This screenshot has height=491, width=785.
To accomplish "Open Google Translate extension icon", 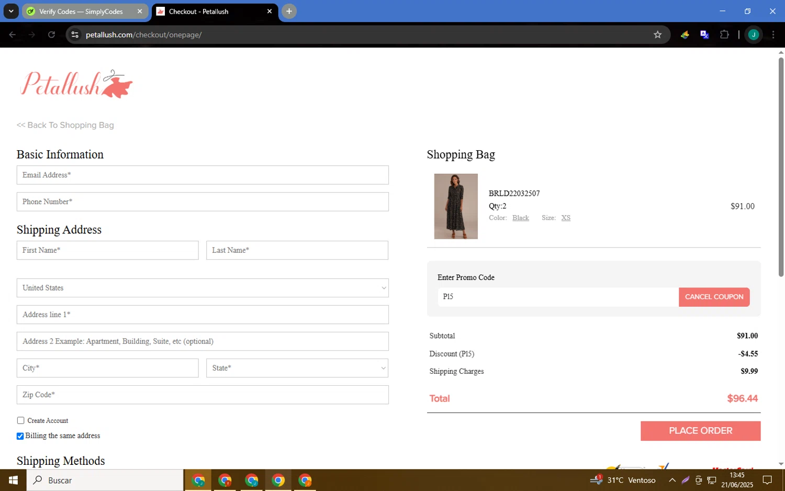I will [x=704, y=35].
